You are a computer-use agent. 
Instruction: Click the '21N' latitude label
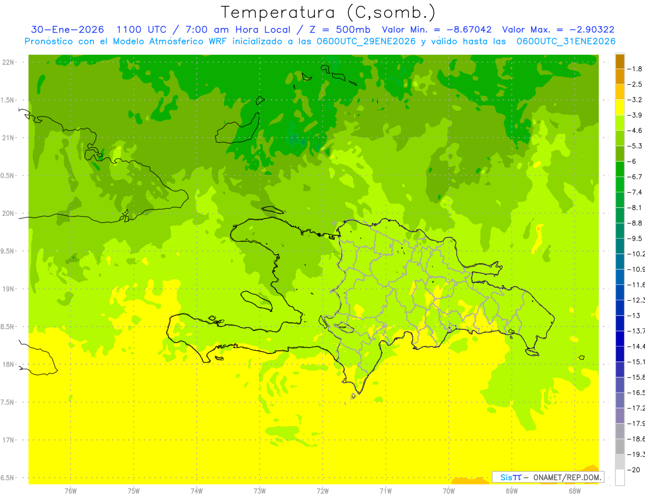(x=9, y=138)
